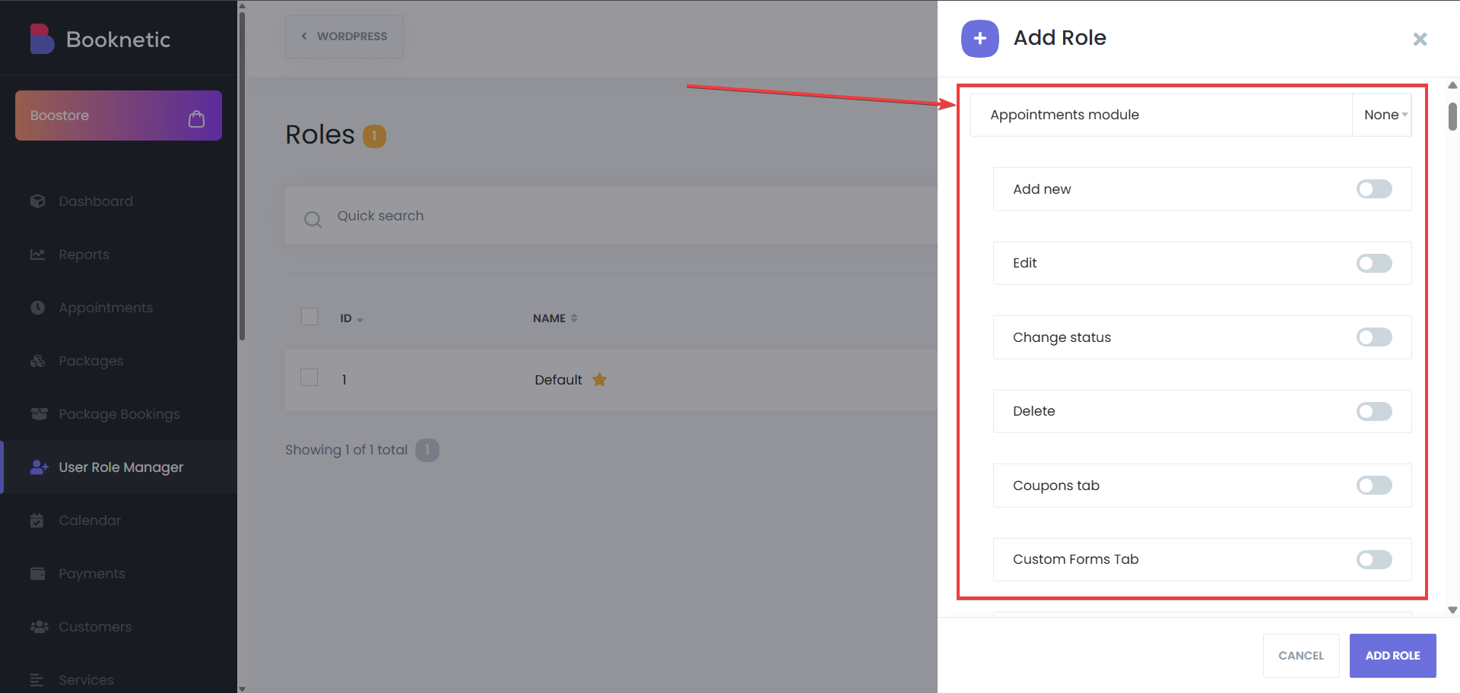Click the Add Role panel scrollbar thumb
The height and width of the screenshot is (693, 1460).
1452,116
